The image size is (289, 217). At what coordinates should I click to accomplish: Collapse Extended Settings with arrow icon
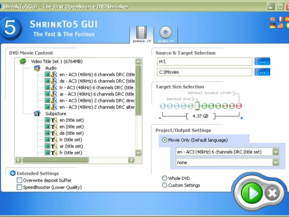pyautogui.click(x=13, y=173)
